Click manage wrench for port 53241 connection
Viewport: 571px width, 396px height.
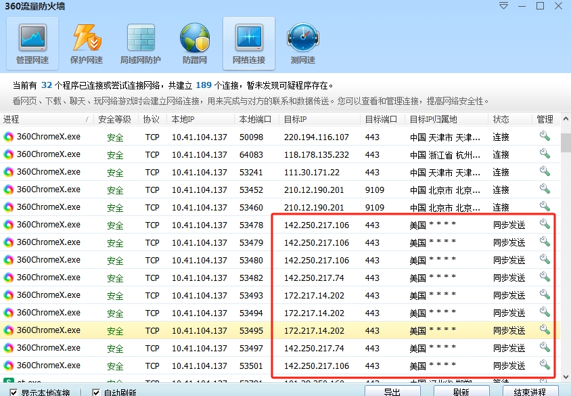545,171
